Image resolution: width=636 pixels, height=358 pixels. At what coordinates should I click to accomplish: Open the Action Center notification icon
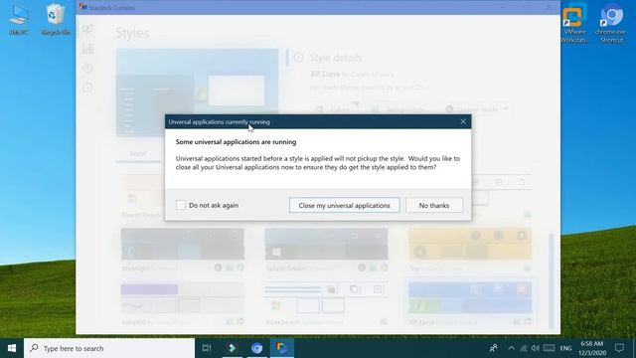pyautogui.click(x=619, y=348)
